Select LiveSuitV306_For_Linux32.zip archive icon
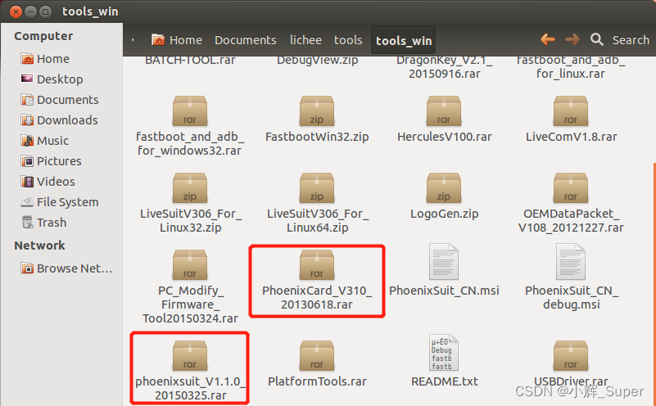This screenshot has height=406, width=656. coord(190,188)
